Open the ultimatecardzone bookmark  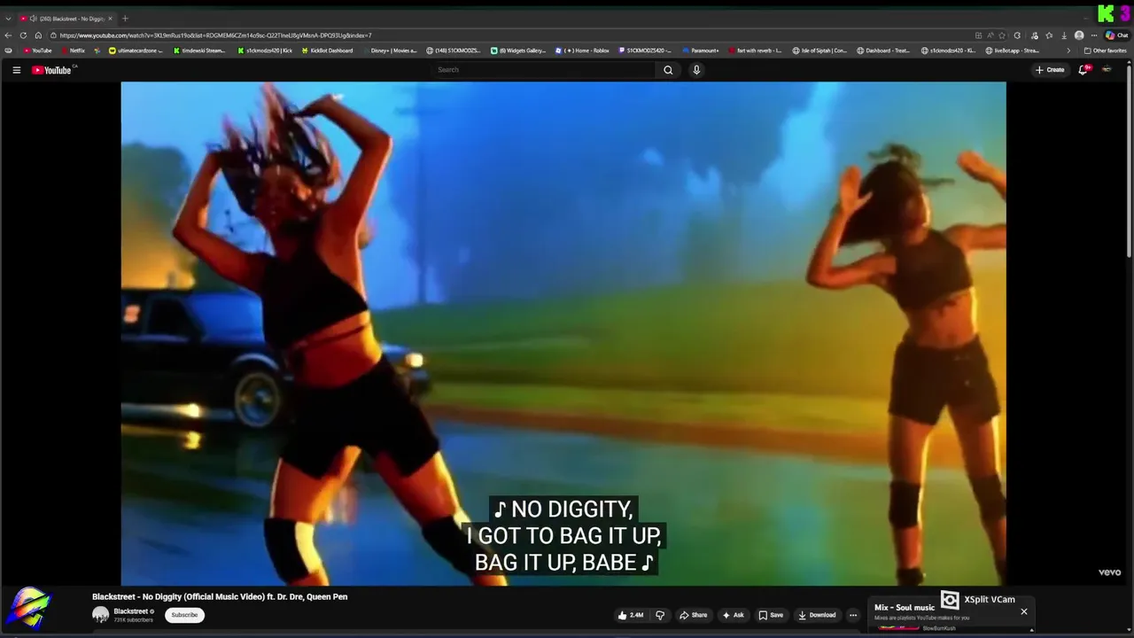pyautogui.click(x=136, y=51)
